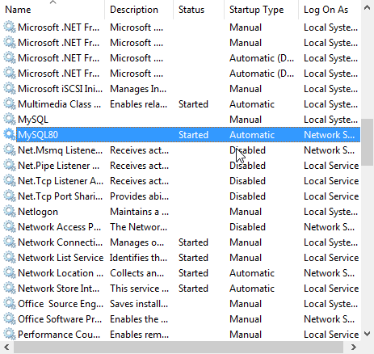Click the vertical scrollbar down arrow
The width and height of the screenshot is (374, 354).
(x=367, y=334)
